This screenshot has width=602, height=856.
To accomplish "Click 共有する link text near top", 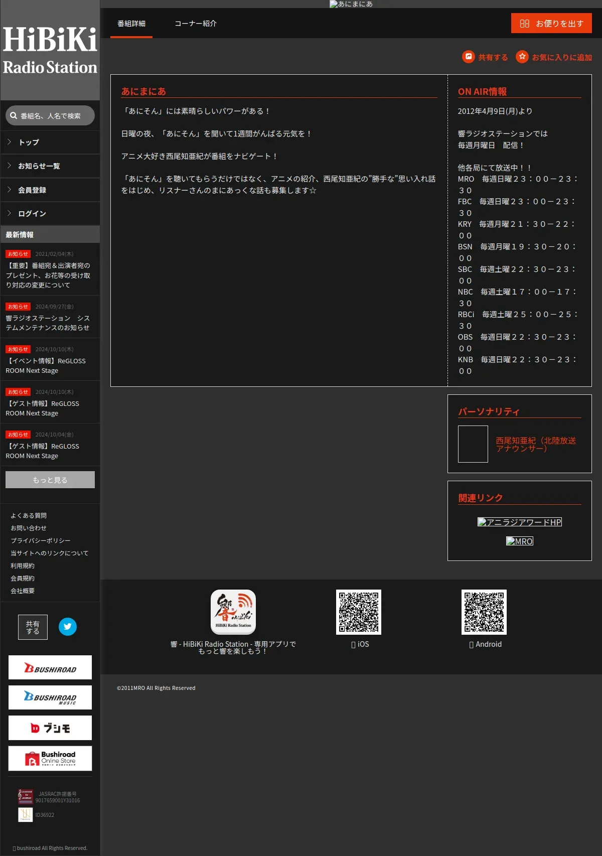I will click(x=493, y=57).
